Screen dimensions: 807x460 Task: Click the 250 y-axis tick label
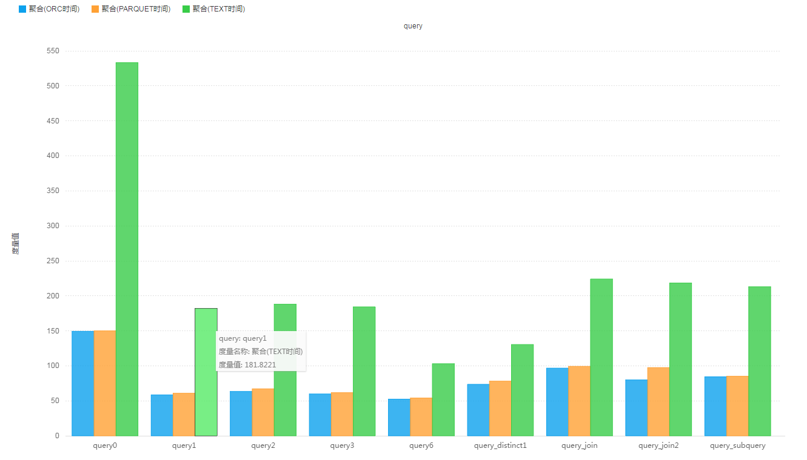(53, 261)
